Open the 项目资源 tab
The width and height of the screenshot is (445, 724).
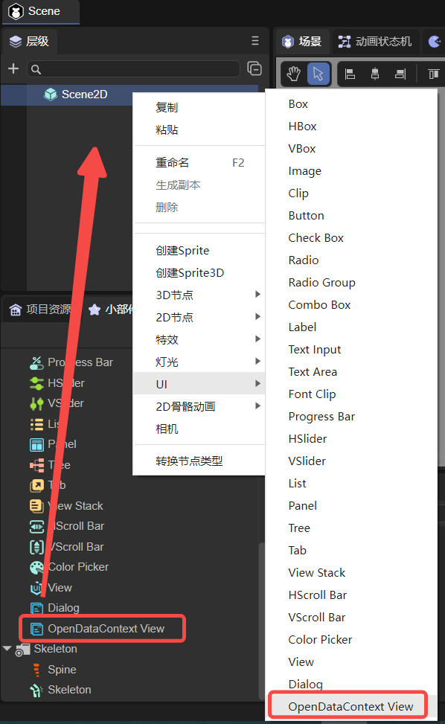tap(41, 310)
